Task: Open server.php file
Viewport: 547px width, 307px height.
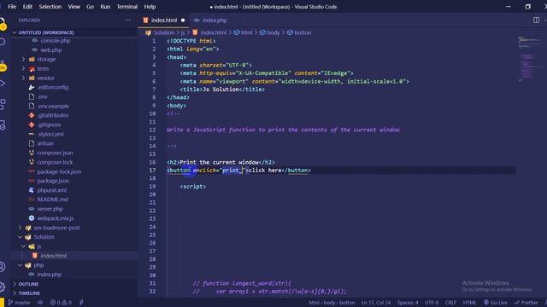Action: pos(50,209)
